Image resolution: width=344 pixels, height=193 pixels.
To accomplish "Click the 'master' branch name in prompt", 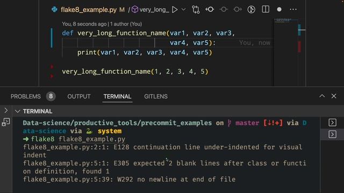I will pyautogui.click(x=247, y=123).
